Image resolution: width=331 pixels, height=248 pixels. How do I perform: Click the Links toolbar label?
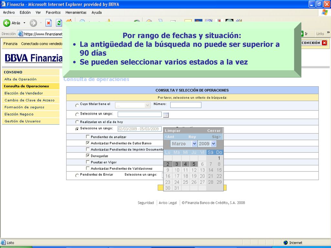coord(320,34)
